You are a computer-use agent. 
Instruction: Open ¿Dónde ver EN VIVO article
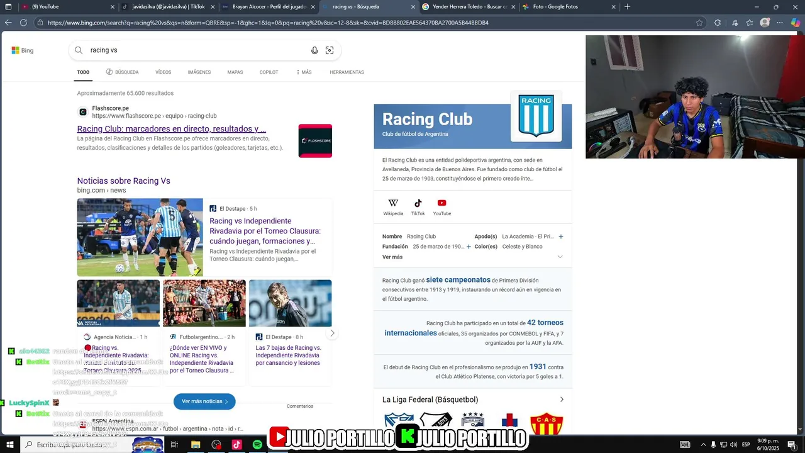click(202, 359)
